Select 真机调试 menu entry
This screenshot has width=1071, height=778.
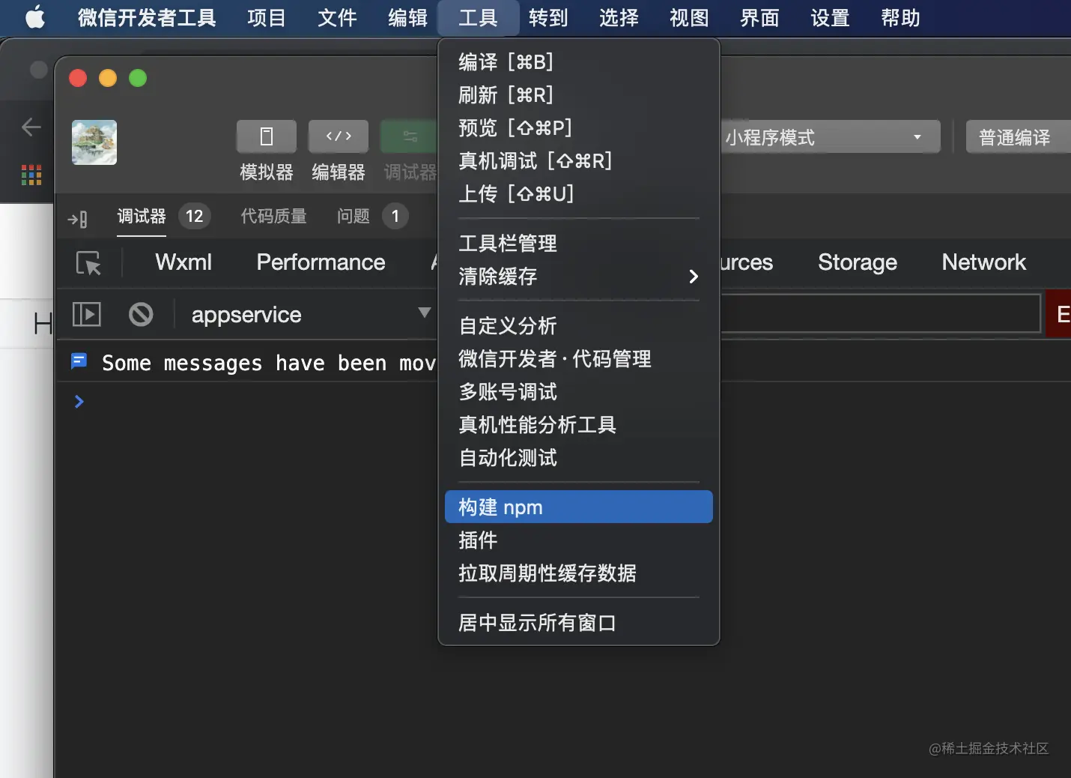pos(578,160)
